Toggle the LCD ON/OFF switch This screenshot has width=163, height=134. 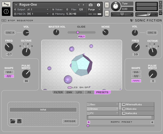click(x=69, y=88)
